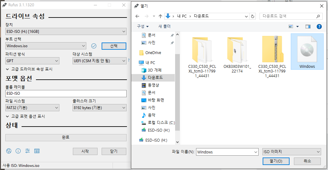Open the dialog help question icon
The height and width of the screenshot is (170, 328).
tap(319, 26)
